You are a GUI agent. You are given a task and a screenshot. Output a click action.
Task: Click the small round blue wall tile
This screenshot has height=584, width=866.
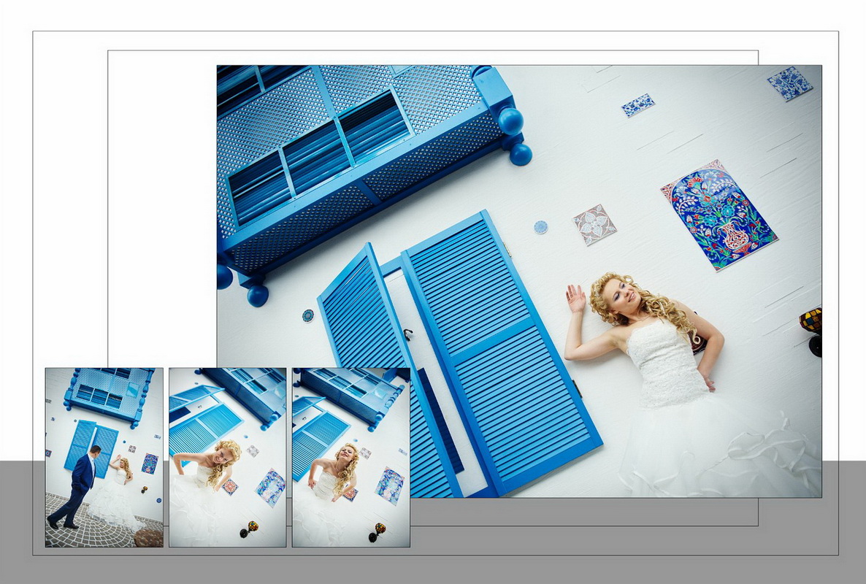coord(540,227)
